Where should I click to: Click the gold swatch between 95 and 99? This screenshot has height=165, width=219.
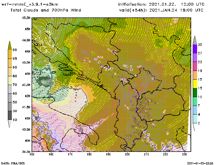(10, 54)
